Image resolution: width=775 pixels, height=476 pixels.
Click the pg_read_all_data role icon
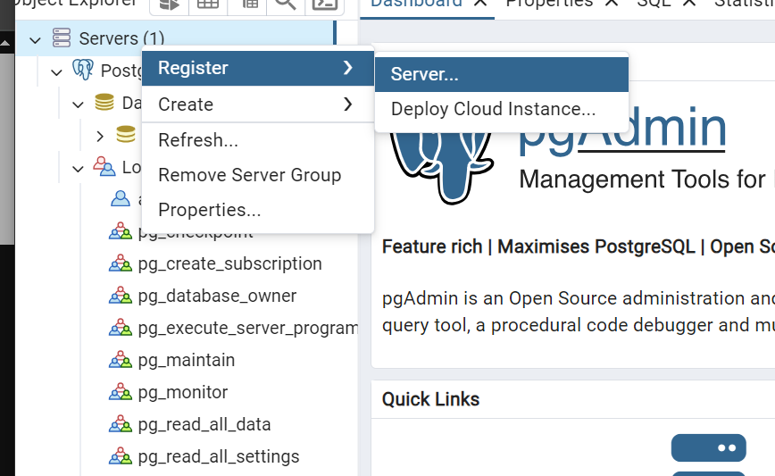(121, 424)
